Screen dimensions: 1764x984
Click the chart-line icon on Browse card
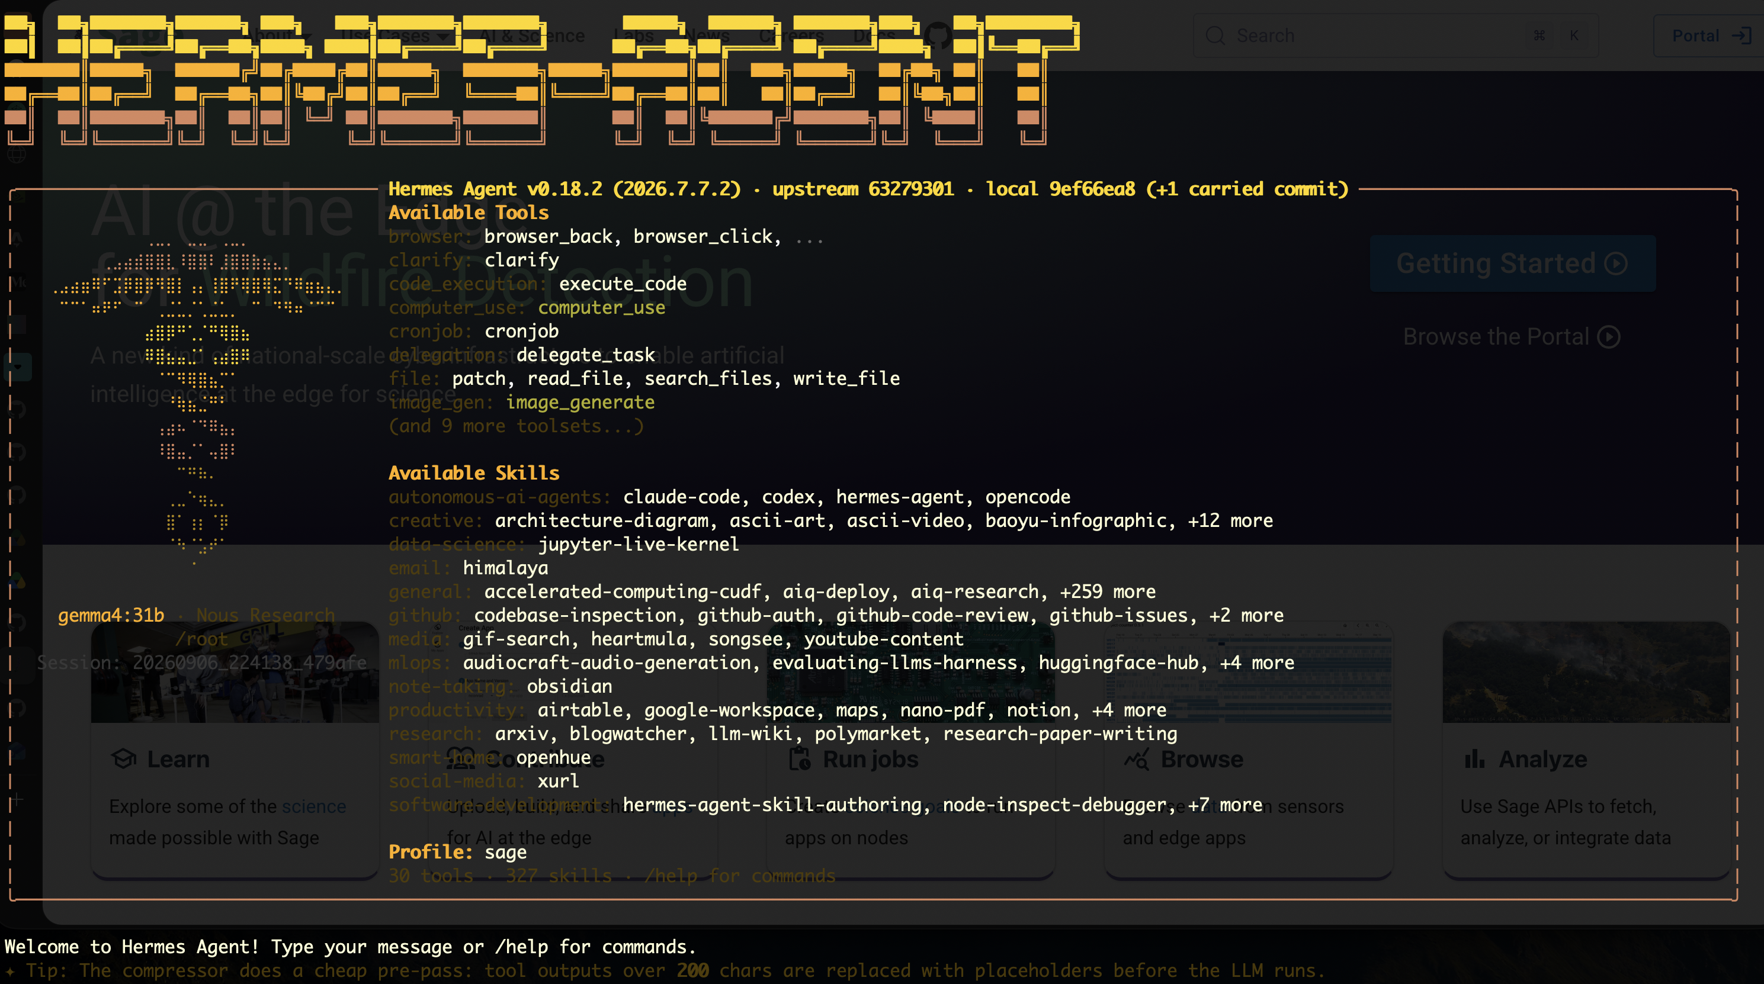[1137, 759]
